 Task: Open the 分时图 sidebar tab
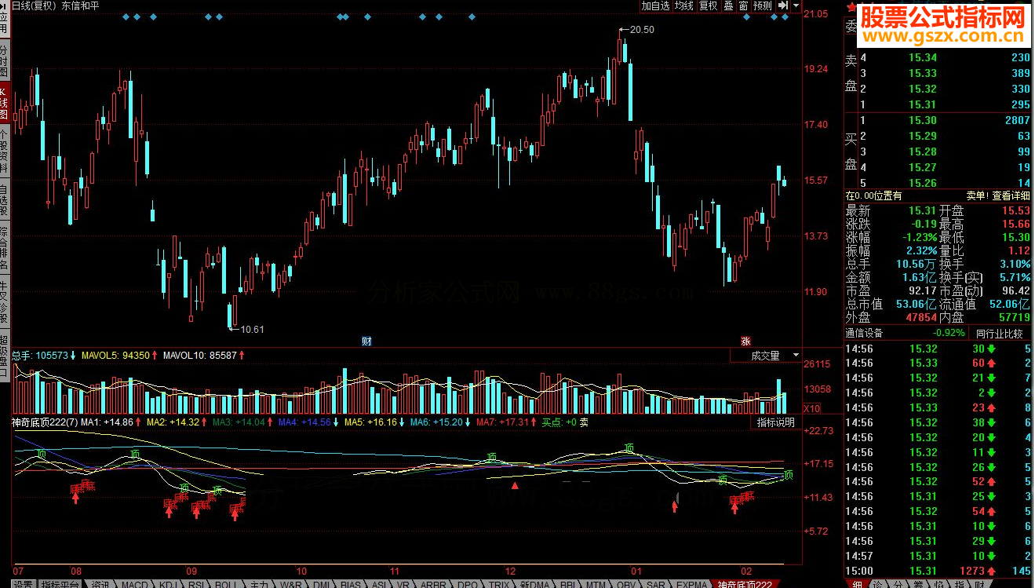pyautogui.click(x=4, y=60)
